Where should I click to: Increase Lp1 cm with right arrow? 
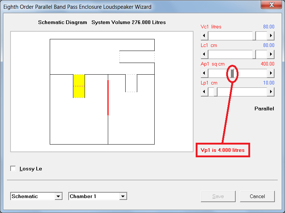(270, 92)
